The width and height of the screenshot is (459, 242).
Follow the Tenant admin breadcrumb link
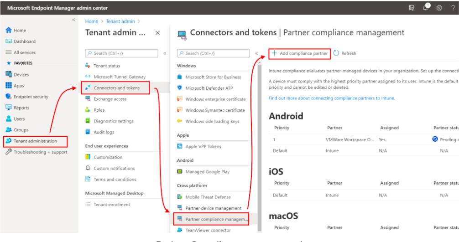click(120, 21)
